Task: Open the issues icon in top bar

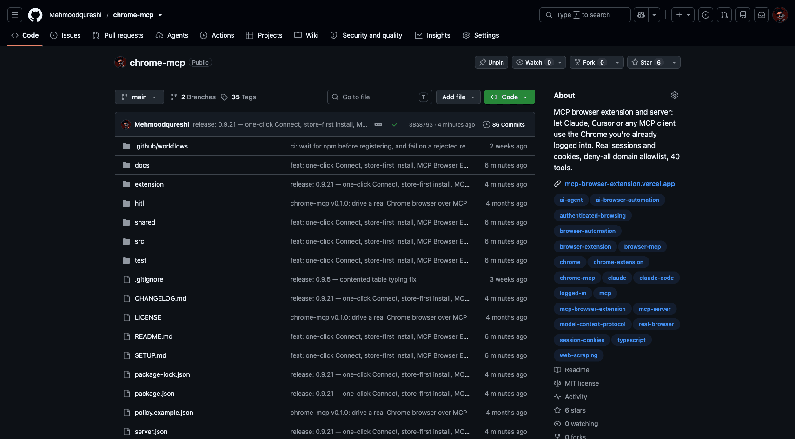Action: tap(706, 15)
